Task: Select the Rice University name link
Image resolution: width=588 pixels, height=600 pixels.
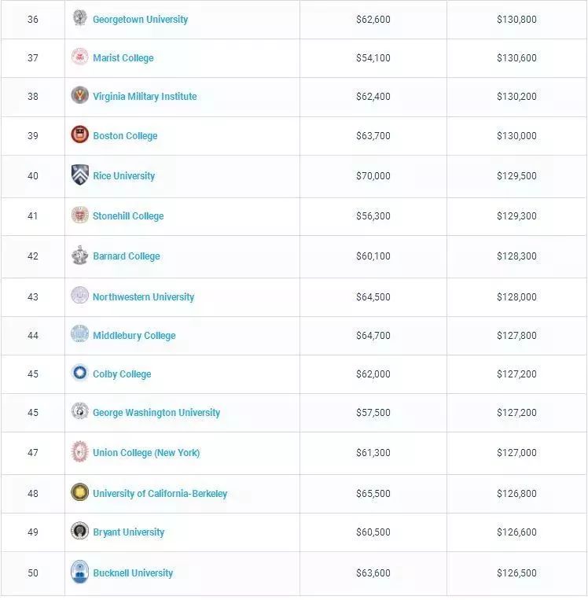Action: tap(123, 176)
